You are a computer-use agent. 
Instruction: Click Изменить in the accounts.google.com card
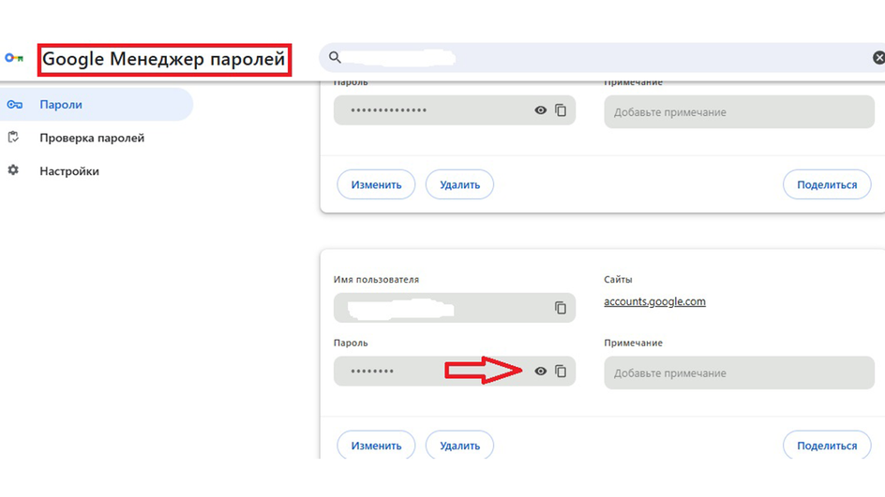pos(376,446)
